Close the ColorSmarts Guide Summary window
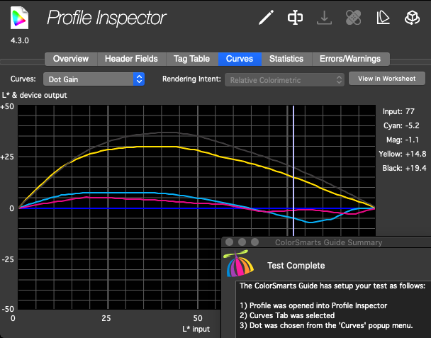Image resolution: width=431 pixels, height=338 pixels. click(x=229, y=242)
